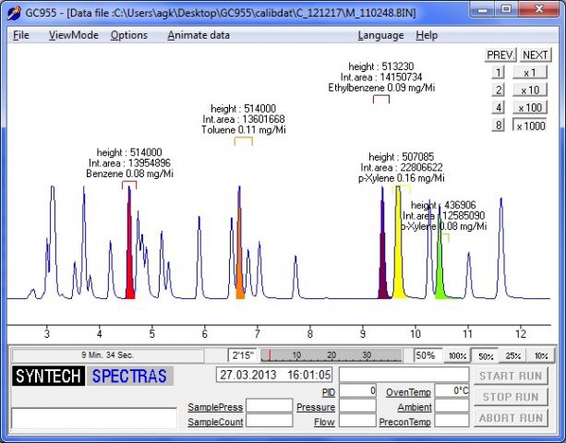
Task: Click the 9 Min. 34 Sec. progress bar
Action: [x=107, y=355]
